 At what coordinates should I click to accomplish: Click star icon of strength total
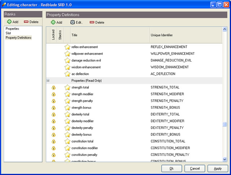[x=67, y=87]
